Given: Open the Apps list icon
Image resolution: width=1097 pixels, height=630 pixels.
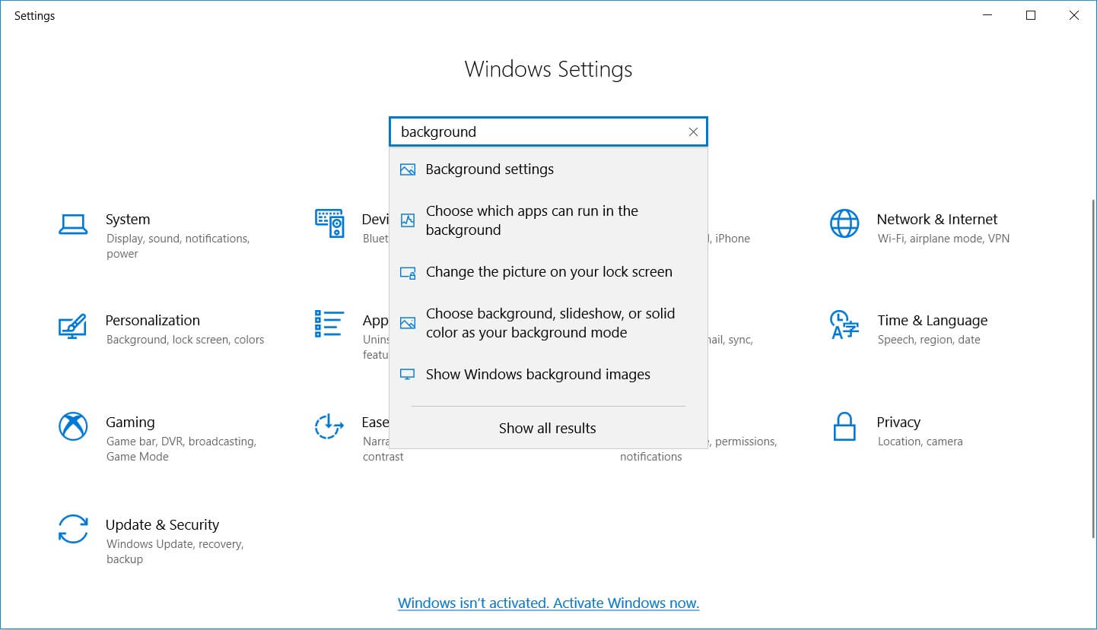Looking at the screenshot, I should point(329,324).
